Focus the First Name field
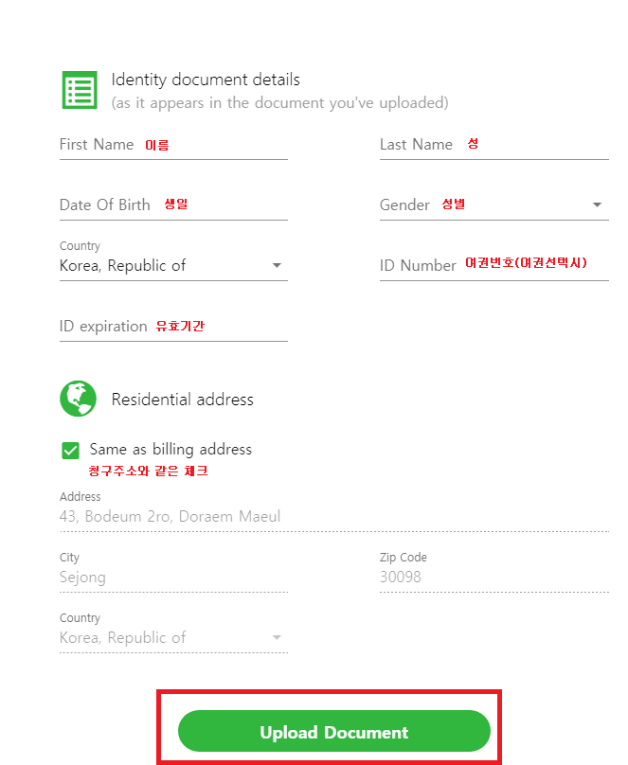The height and width of the screenshot is (765, 628). coord(173,146)
